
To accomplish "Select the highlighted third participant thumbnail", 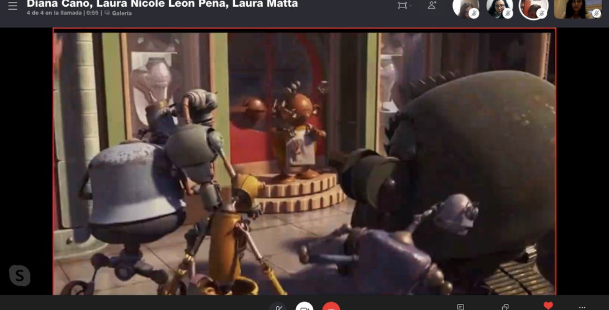I will click(x=534, y=9).
